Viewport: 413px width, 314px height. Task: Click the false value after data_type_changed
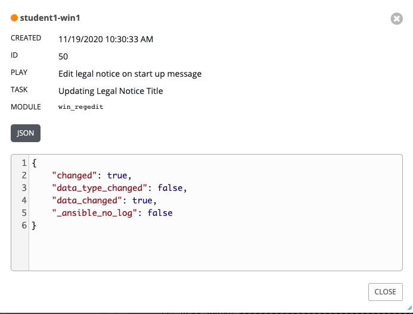(x=170, y=188)
